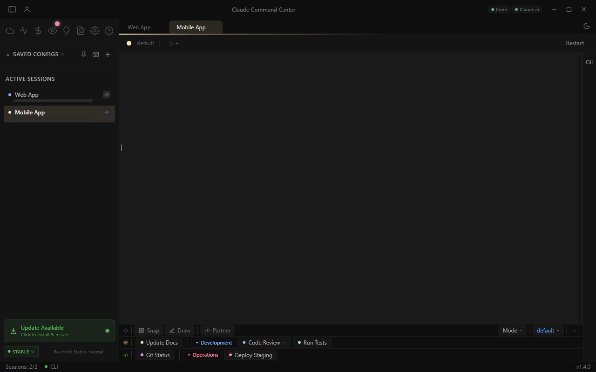
Task: Run the Deploy Staging command
Action: point(251,355)
